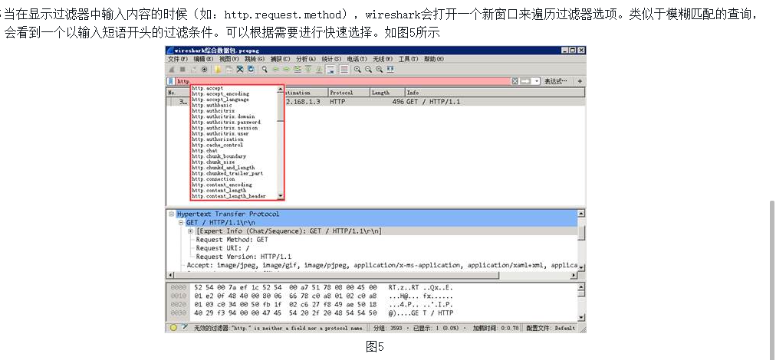Apply the display filter with the arrow button
Screen dimensions: 776x360
click(524, 81)
